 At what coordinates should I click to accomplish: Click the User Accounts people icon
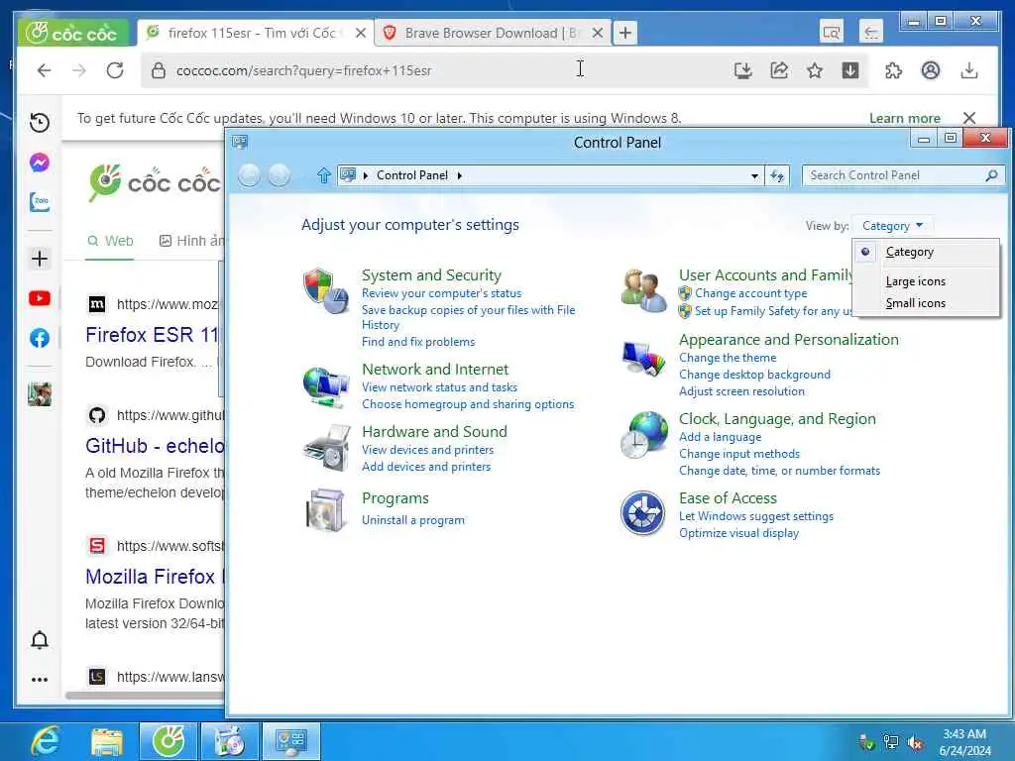[x=642, y=290]
